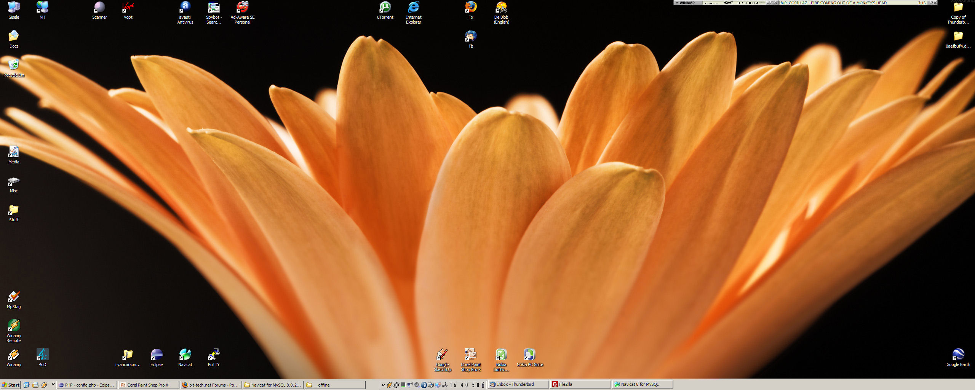Expand hidden Quick Launch items chevron
The height and width of the screenshot is (390, 975).
(53, 384)
